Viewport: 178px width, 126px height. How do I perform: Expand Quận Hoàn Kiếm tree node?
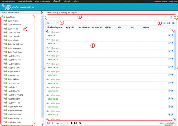[x=4, y=24]
